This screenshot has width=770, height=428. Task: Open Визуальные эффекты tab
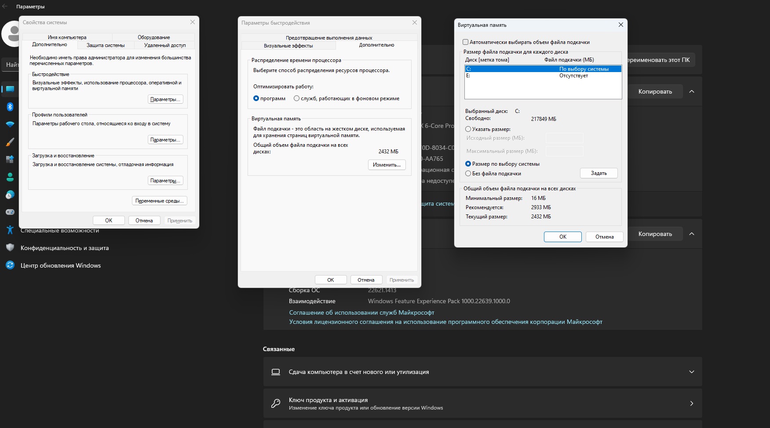(288, 46)
